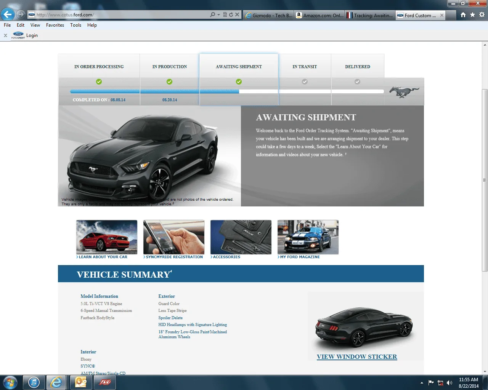
Task: Switch to the Tracking: Awaitin... tab
Action: point(370,15)
